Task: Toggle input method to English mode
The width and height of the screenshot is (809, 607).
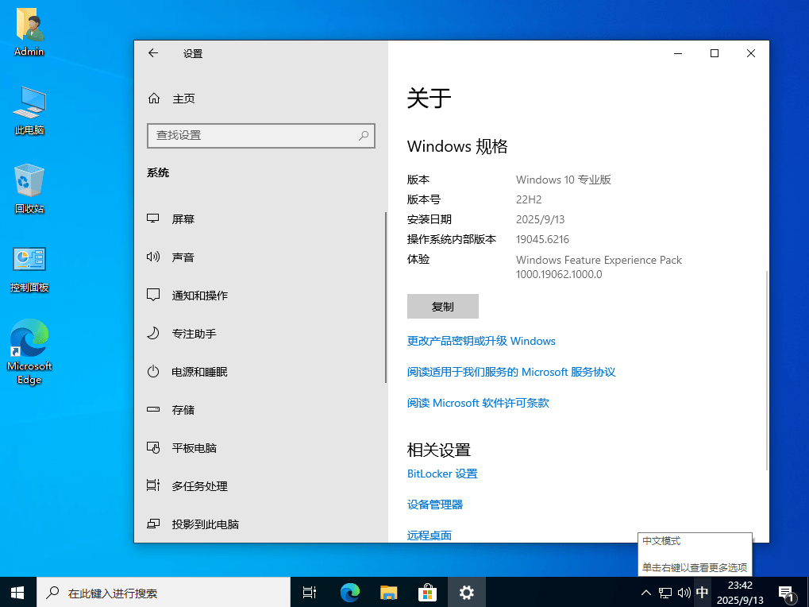Action: (702, 592)
